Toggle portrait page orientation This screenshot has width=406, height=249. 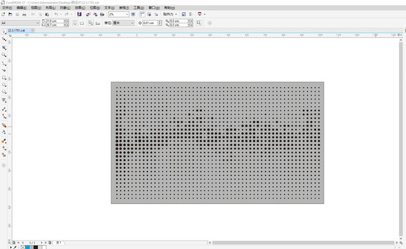[x=75, y=23]
